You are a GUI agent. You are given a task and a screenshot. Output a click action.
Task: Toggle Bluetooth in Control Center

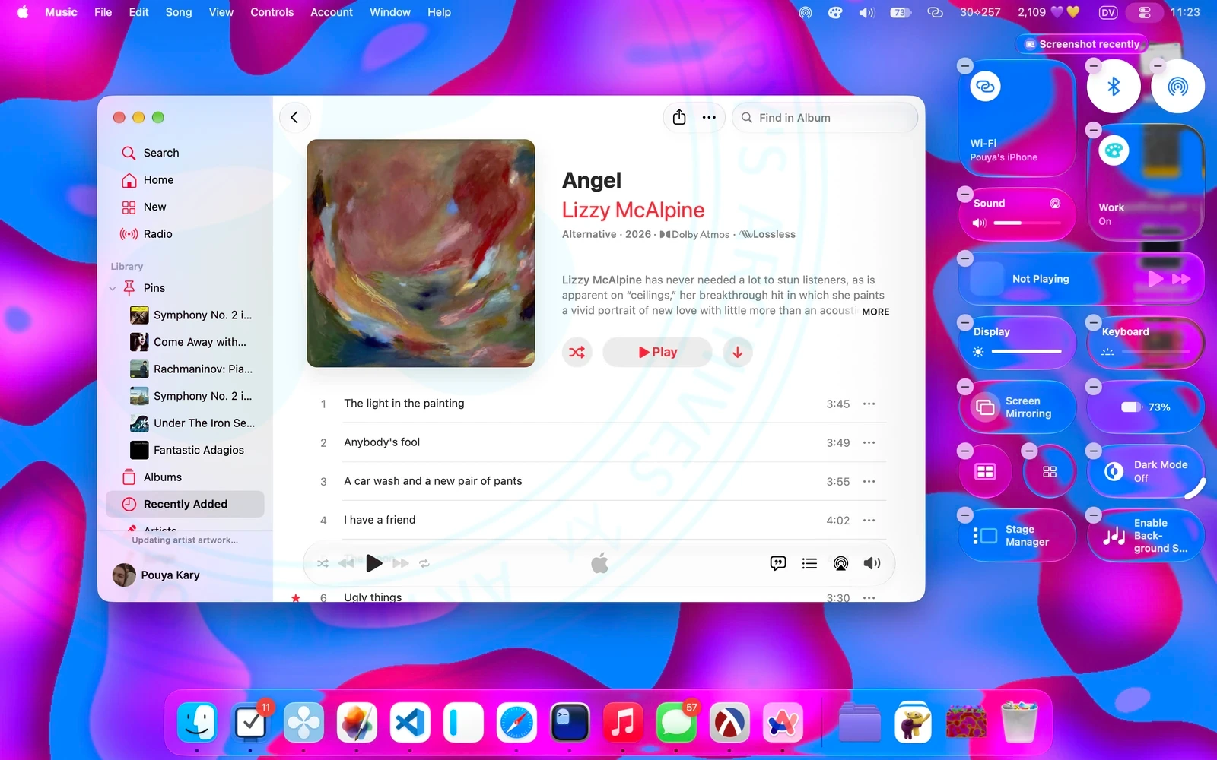[x=1114, y=87]
